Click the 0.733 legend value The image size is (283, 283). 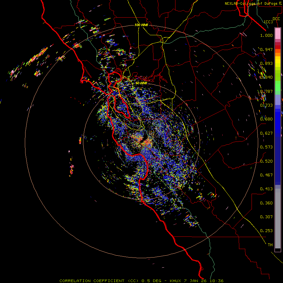coord(266,105)
